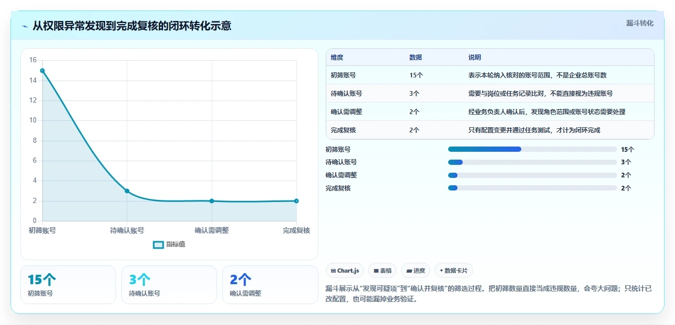Click the 确认需调整 x-axis label
This screenshot has width=675, height=325.
[x=212, y=230]
